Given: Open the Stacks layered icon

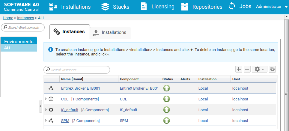Looking at the screenshot, I should [x=105, y=7].
